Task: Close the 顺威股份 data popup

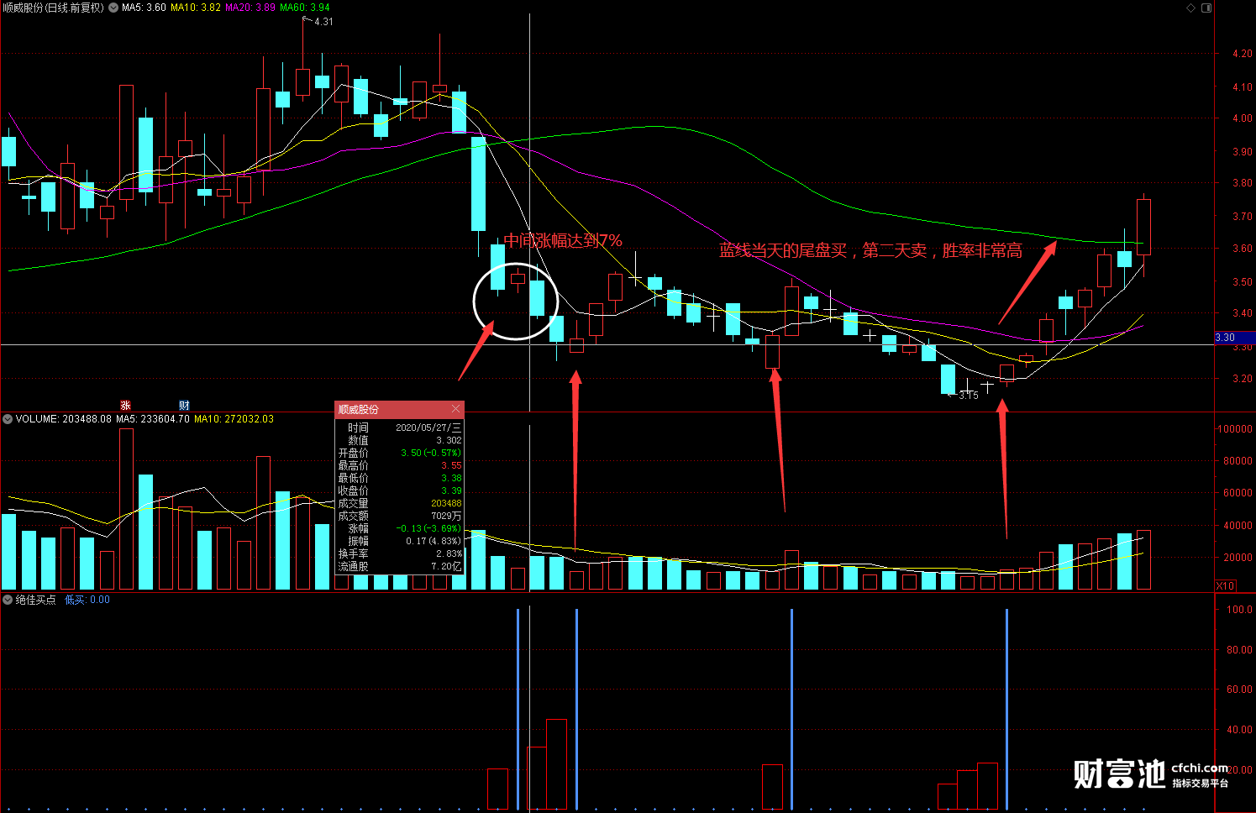Action: (456, 409)
